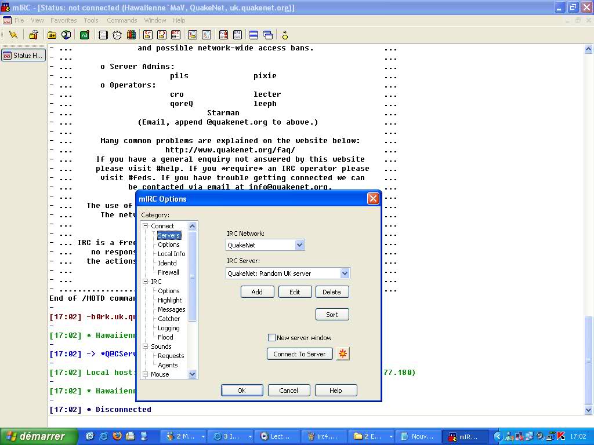Image resolution: width=594 pixels, height=445 pixels.
Task: Open the Tools menu
Action: 91,20
